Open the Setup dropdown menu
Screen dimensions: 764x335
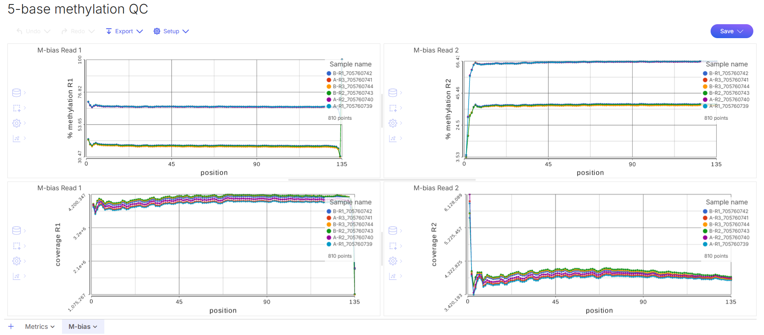(x=171, y=31)
